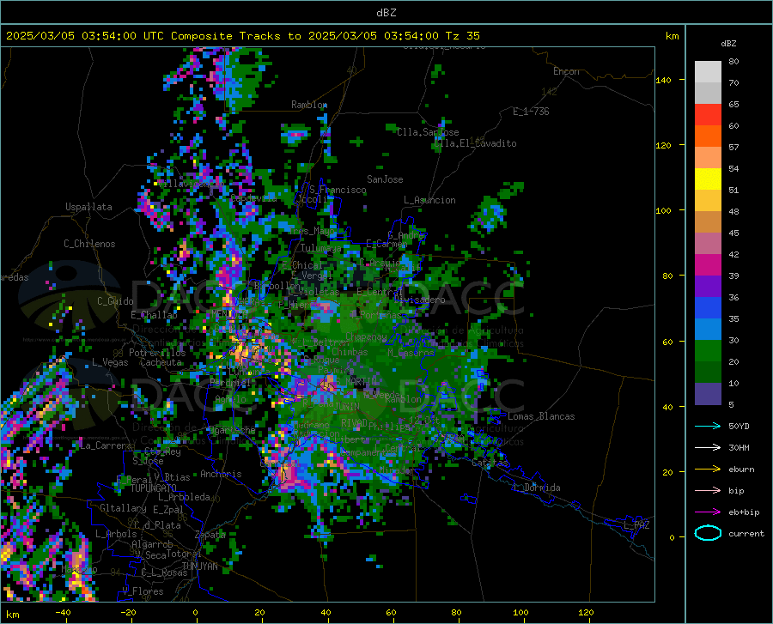The width and height of the screenshot is (773, 624).
Task: Click the TUNUYAN map label
Action: 199,566
